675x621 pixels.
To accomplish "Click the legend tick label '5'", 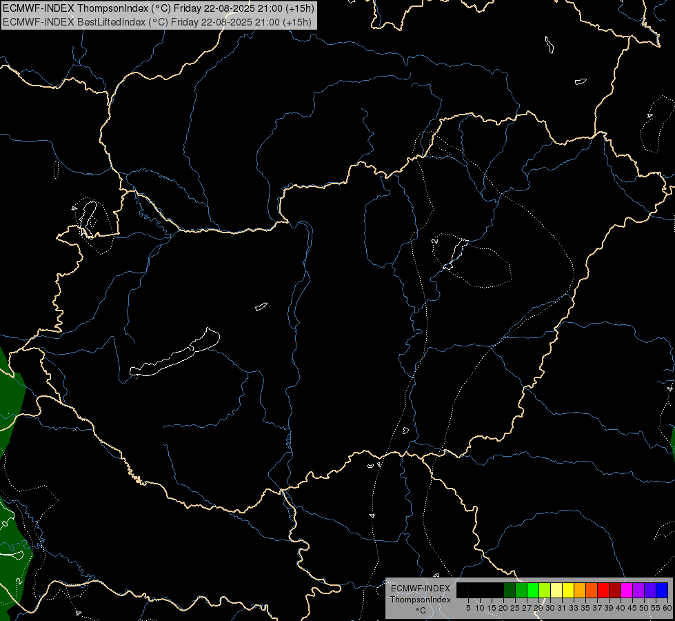I will (468, 608).
